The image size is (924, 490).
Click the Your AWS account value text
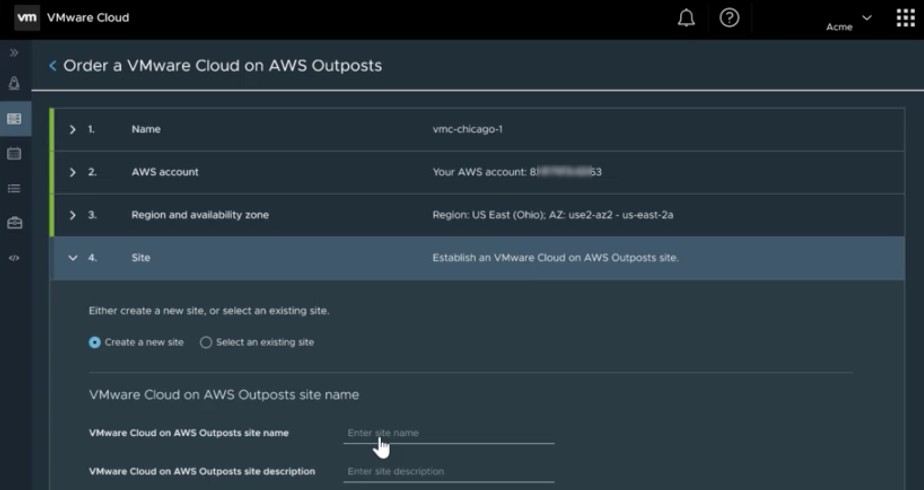coord(517,172)
